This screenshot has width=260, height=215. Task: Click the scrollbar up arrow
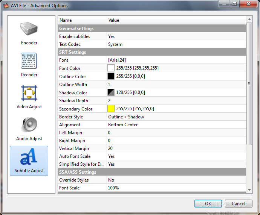coord(249,19)
